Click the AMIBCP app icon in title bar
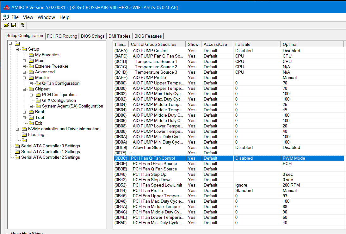The image size is (346, 234). pos(7,8)
